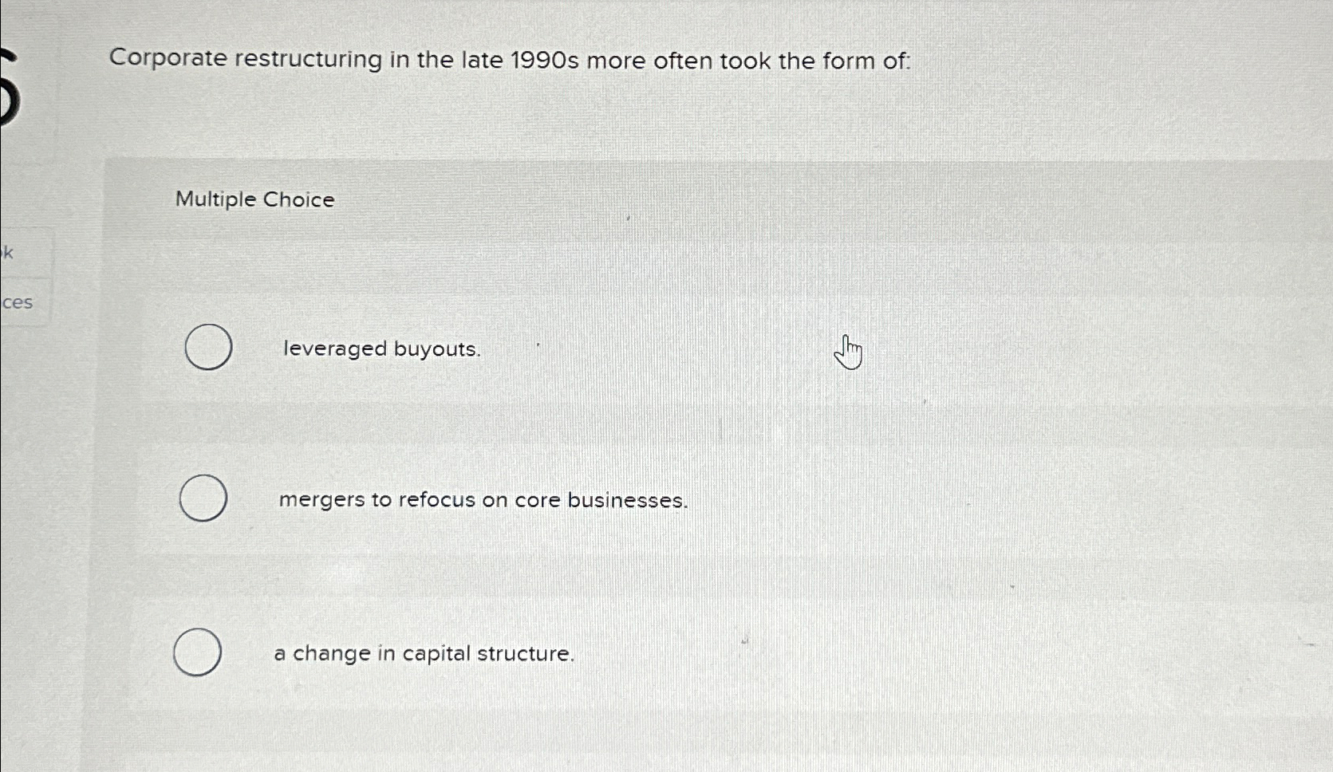Screen dimensions: 1333x772
Task: Click the 'mergers to refocus on core businesses' text
Action: (484, 500)
